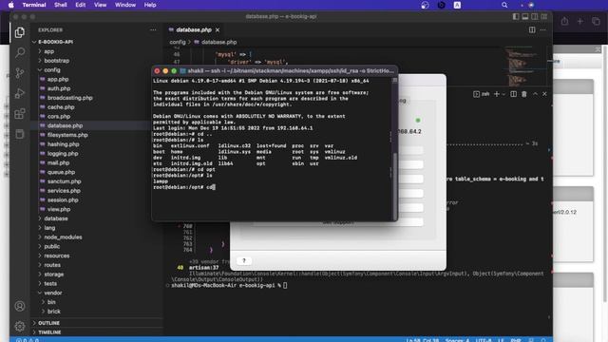608x342 pixels.
Task: Open Accounts icon in VS Code activity bar
Action: click(19, 306)
